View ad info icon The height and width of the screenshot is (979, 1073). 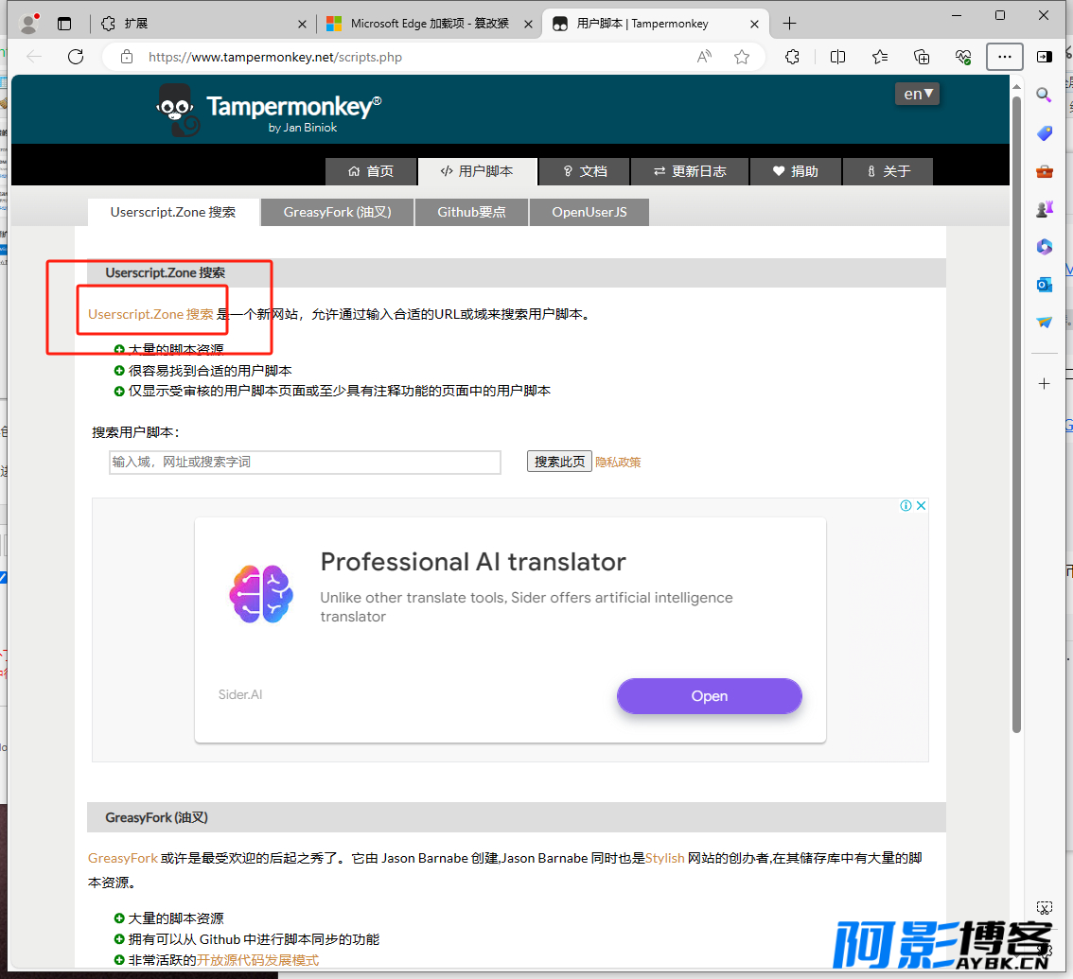click(x=906, y=505)
